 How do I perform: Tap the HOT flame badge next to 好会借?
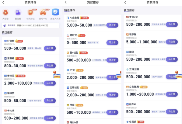(19, 41)
